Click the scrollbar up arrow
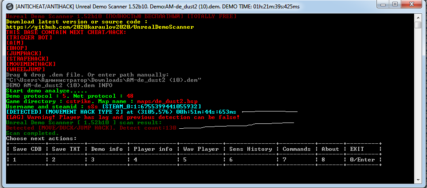 tap(418, 18)
